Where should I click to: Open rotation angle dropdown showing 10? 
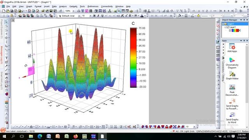tap(194, 127)
